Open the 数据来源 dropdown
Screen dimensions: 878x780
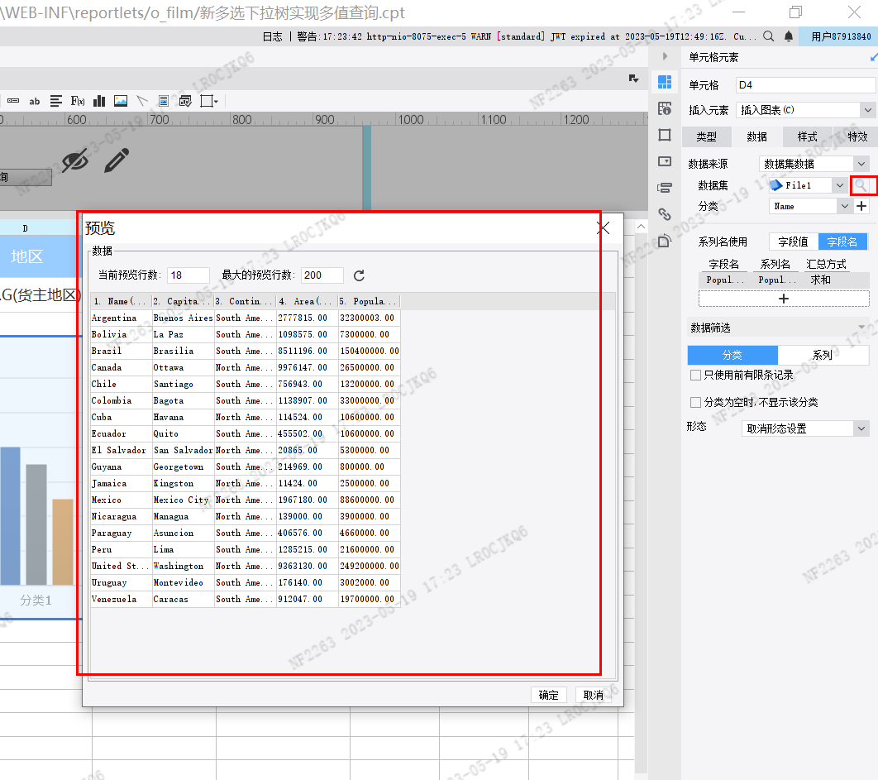click(x=861, y=164)
